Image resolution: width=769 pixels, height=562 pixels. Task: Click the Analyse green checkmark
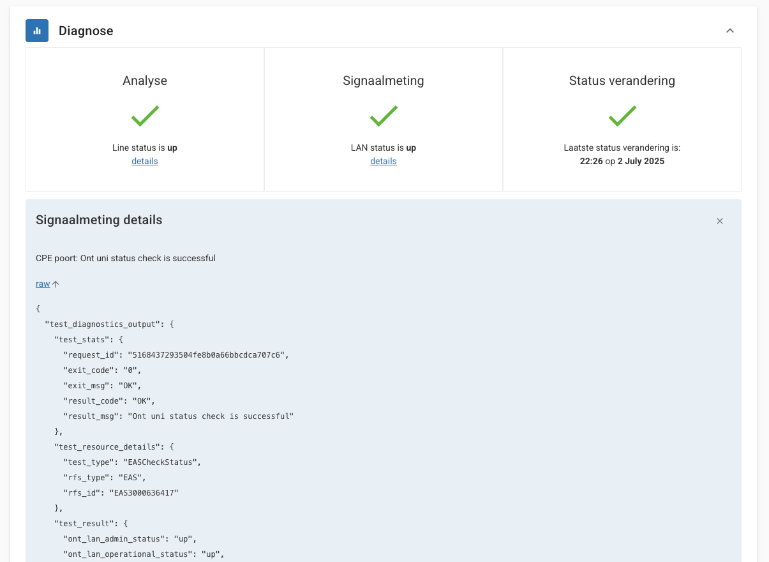point(145,116)
